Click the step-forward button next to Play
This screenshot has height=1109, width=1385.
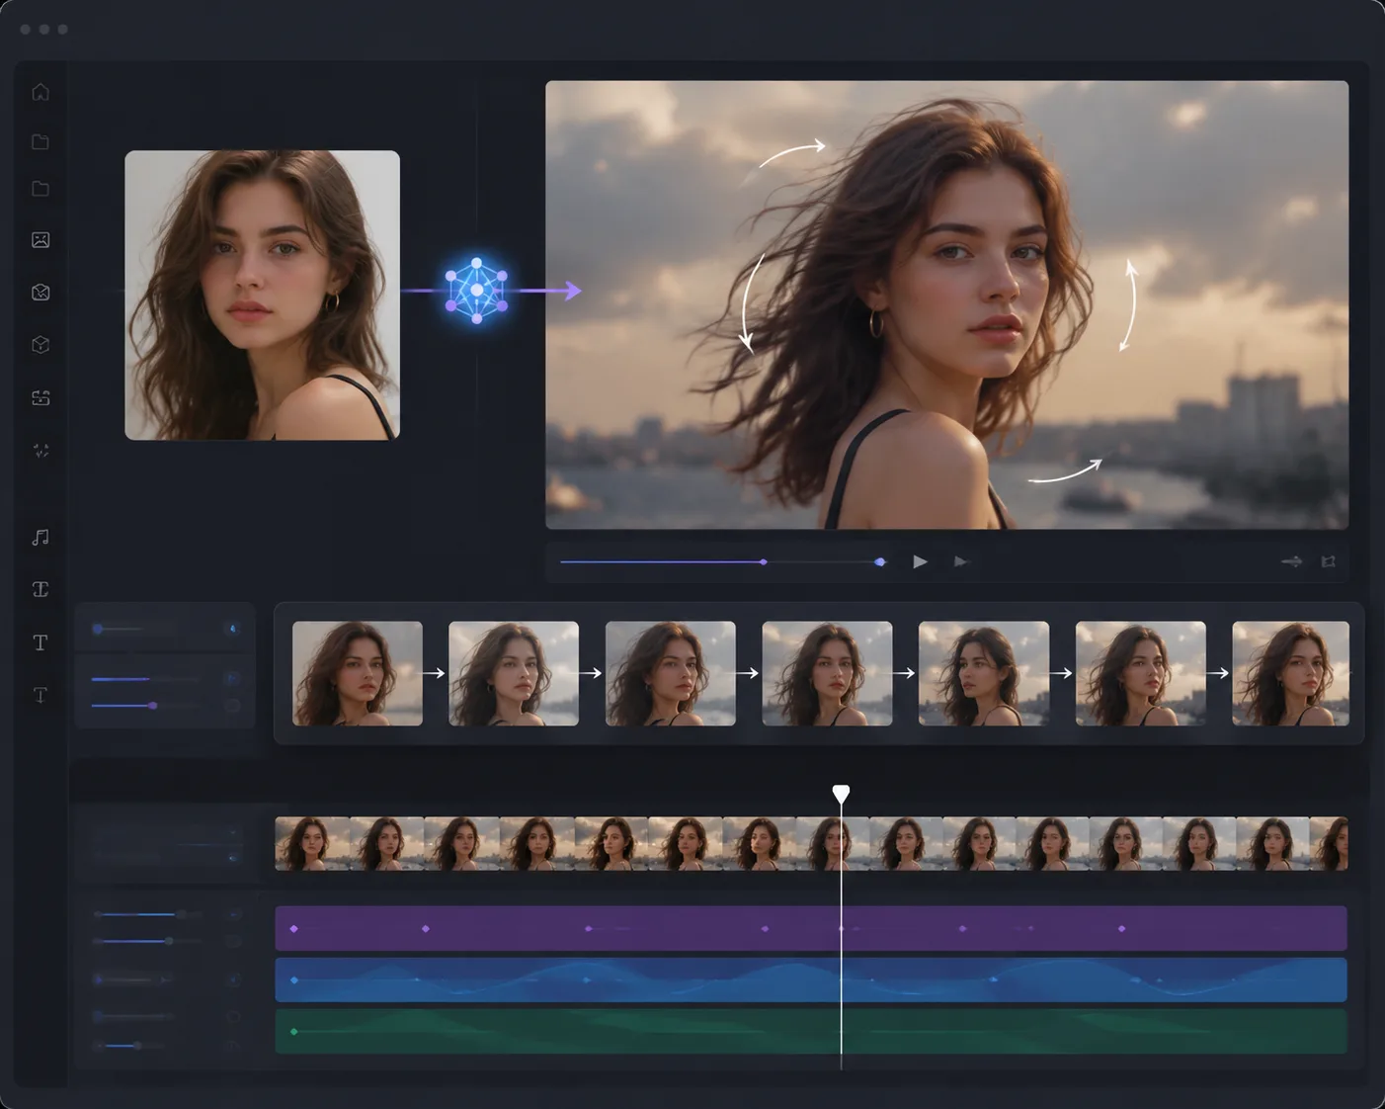[960, 561]
